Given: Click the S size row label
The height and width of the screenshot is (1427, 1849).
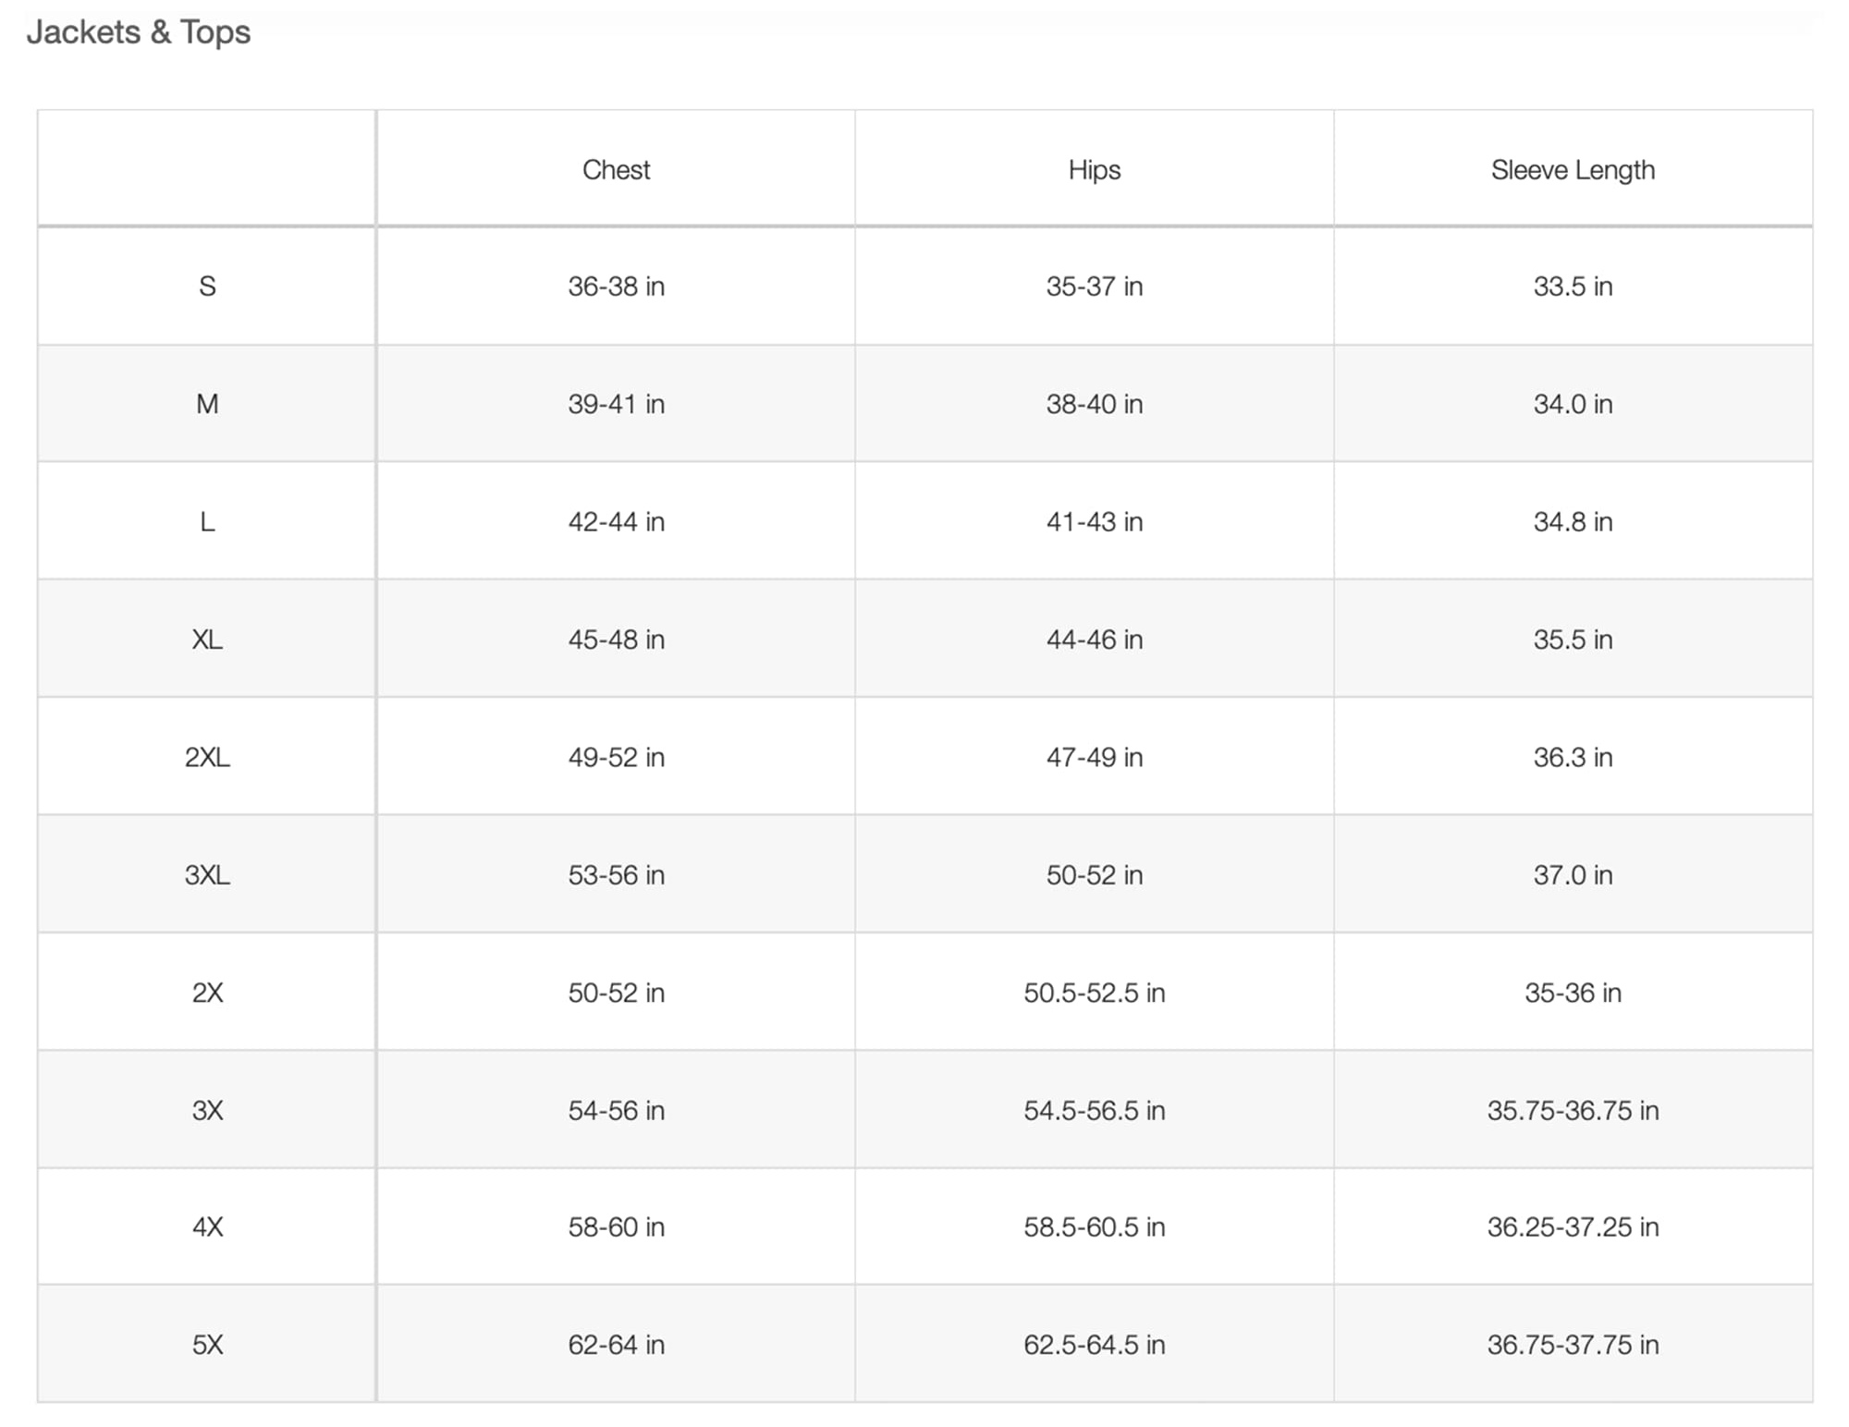Looking at the screenshot, I should pyautogui.click(x=207, y=287).
